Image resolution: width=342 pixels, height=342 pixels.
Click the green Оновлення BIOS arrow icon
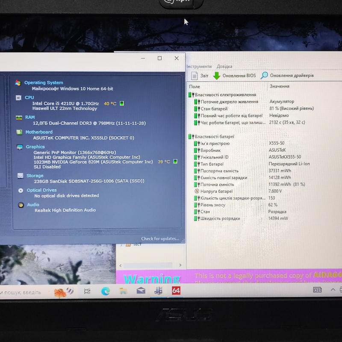[x=217, y=76]
